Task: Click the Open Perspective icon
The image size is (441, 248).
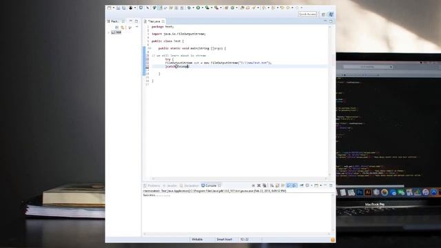Action: pyautogui.click(x=323, y=14)
